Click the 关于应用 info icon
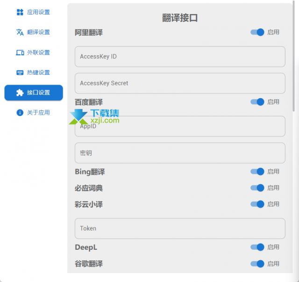 [20, 113]
